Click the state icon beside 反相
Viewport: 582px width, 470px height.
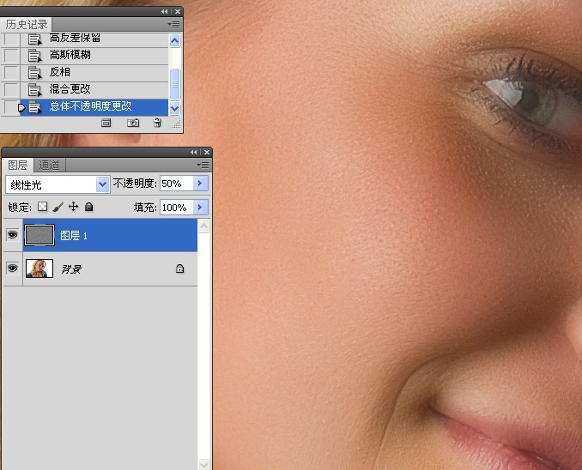[35, 73]
